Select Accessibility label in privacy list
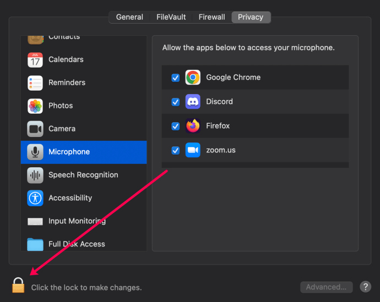This screenshot has height=302, width=380. (70, 198)
